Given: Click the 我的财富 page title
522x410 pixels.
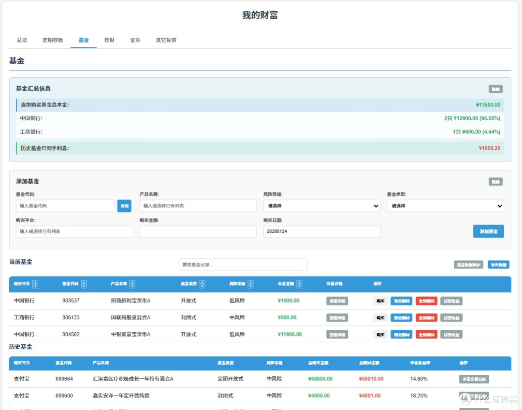Looking at the screenshot, I should click(260, 15).
